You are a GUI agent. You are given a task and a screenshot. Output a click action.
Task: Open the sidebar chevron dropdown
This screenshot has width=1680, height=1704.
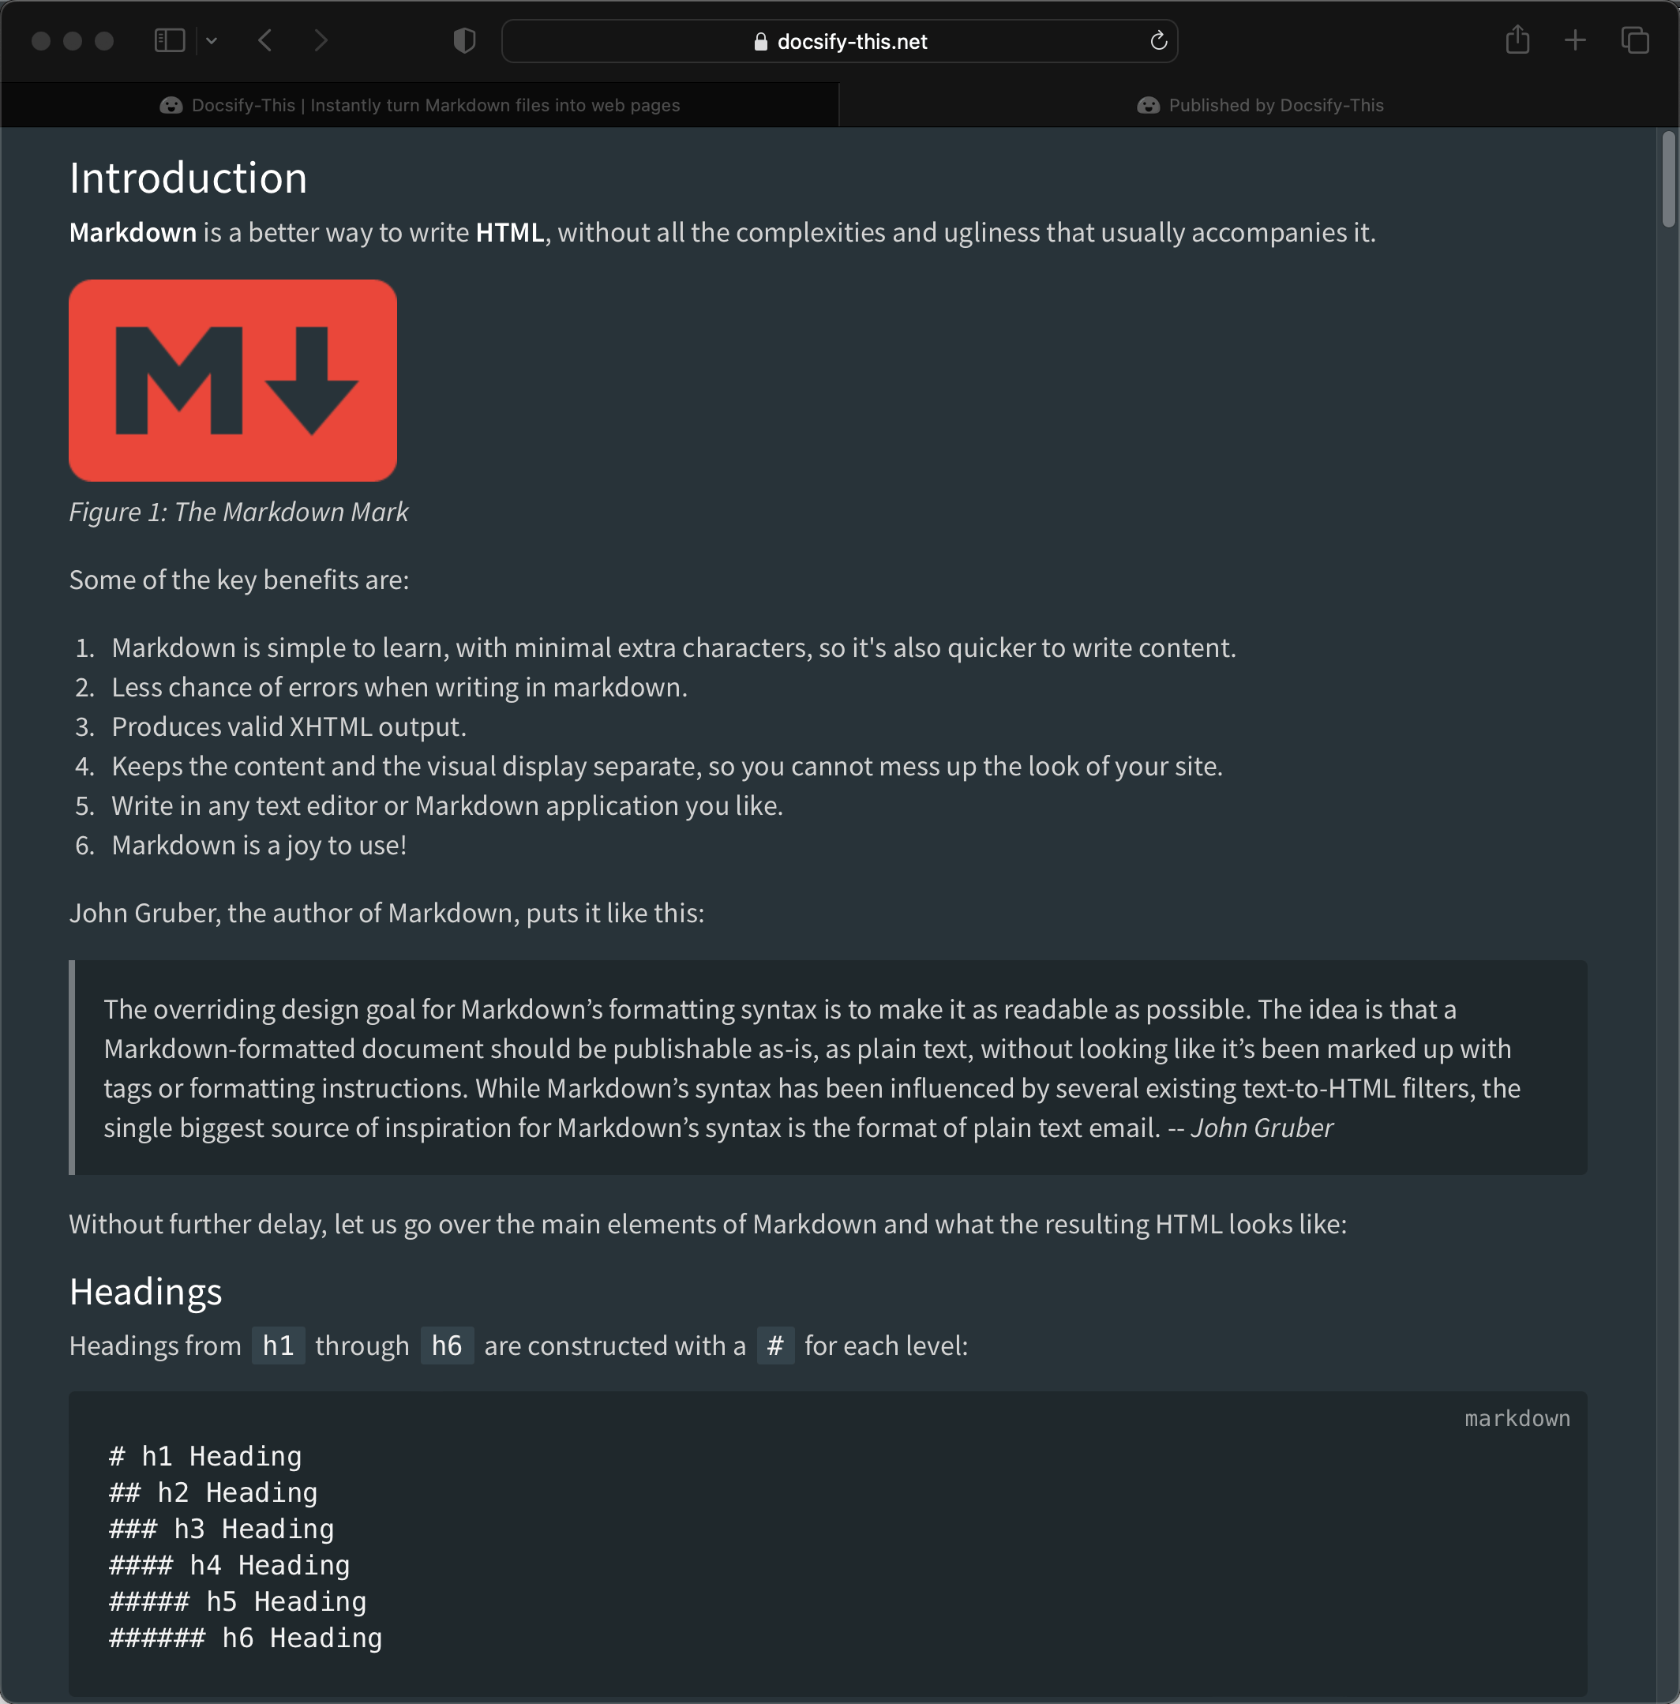[211, 39]
